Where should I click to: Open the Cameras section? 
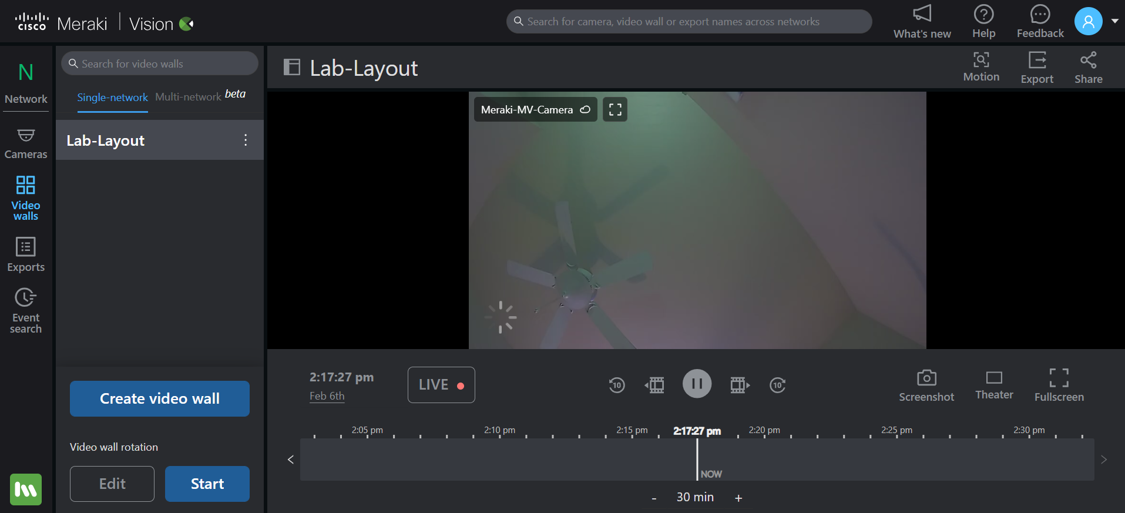26,144
